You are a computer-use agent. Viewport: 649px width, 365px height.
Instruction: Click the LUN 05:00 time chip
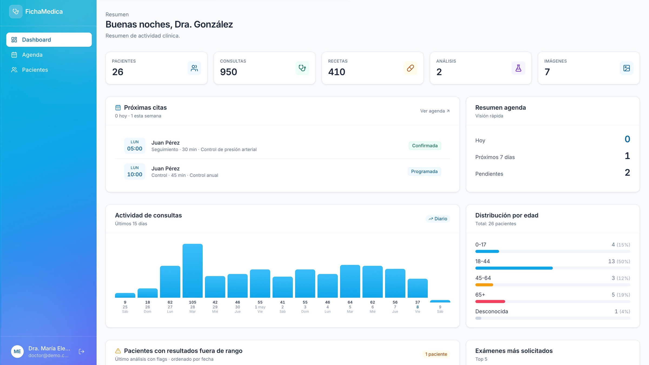[x=135, y=146]
